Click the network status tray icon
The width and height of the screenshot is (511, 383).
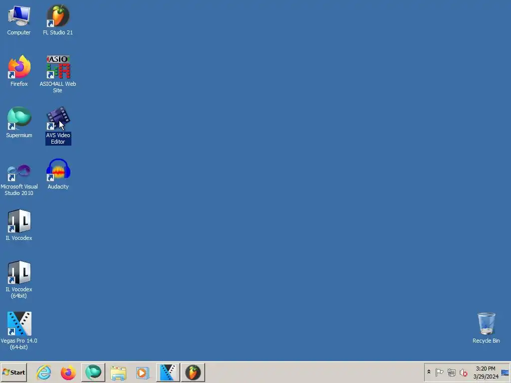click(451, 372)
